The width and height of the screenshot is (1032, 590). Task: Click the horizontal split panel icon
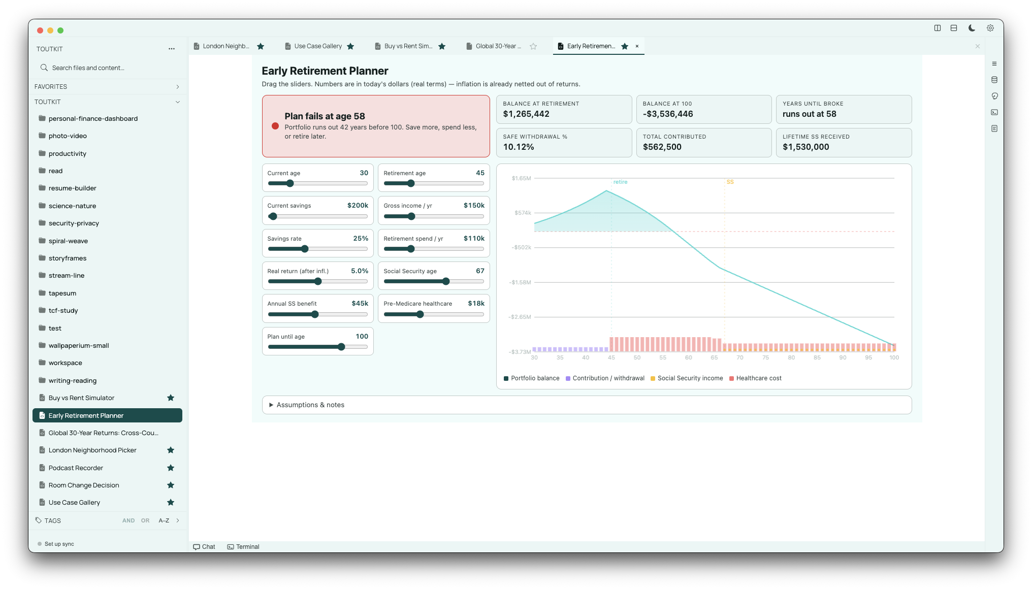pyautogui.click(x=954, y=28)
